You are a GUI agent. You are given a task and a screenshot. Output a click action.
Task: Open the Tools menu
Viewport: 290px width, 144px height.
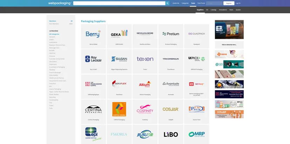pos(193,3)
